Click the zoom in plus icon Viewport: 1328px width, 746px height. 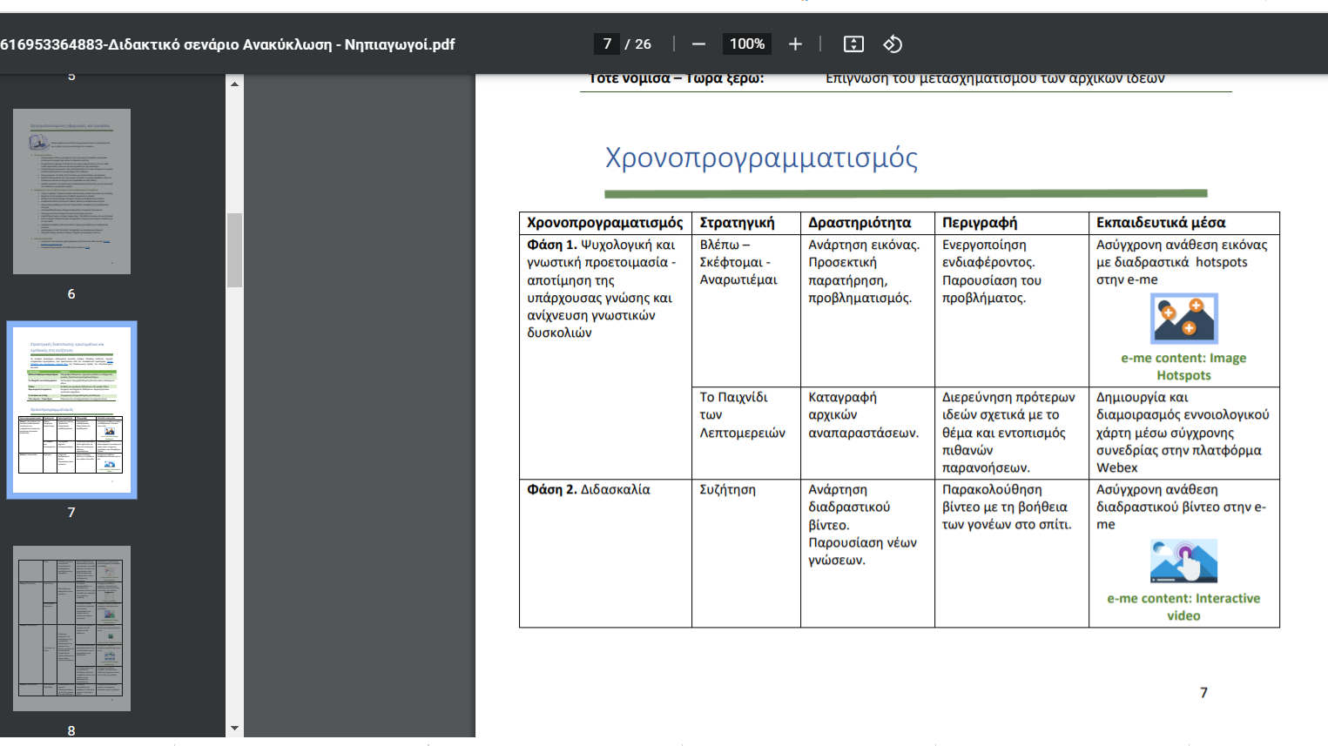click(x=795, y=44)
